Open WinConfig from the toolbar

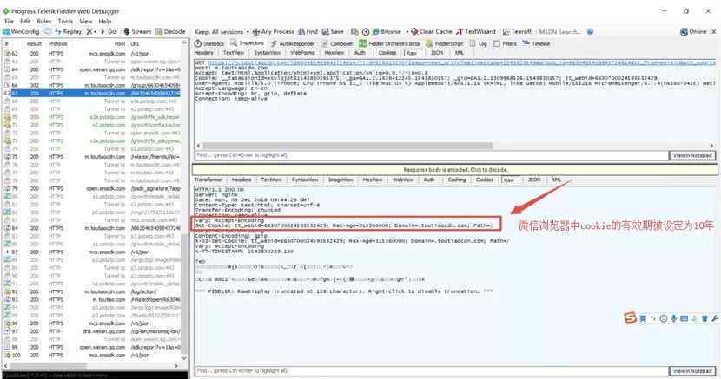21,32
